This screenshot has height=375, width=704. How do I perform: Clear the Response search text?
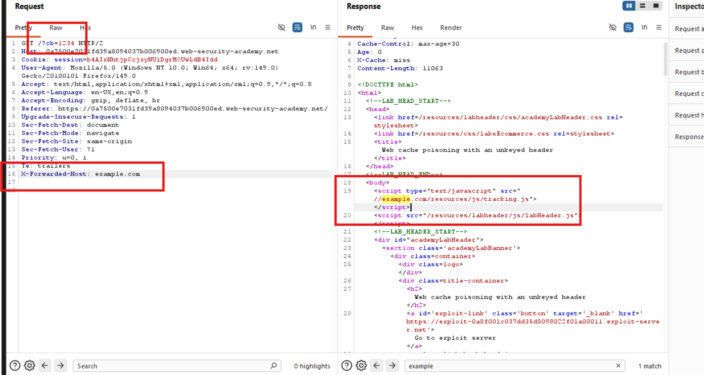618,366
